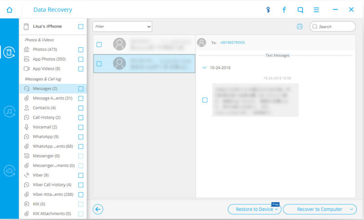Open the Filter dropdown
364x220 pixels.
(122, 27)
